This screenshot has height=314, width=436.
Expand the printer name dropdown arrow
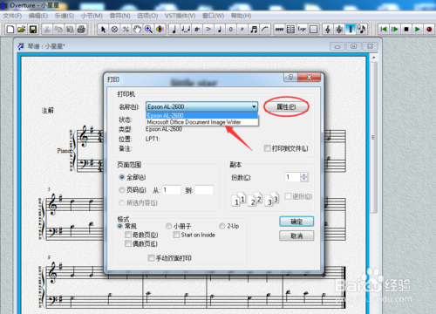pos(254,106)
